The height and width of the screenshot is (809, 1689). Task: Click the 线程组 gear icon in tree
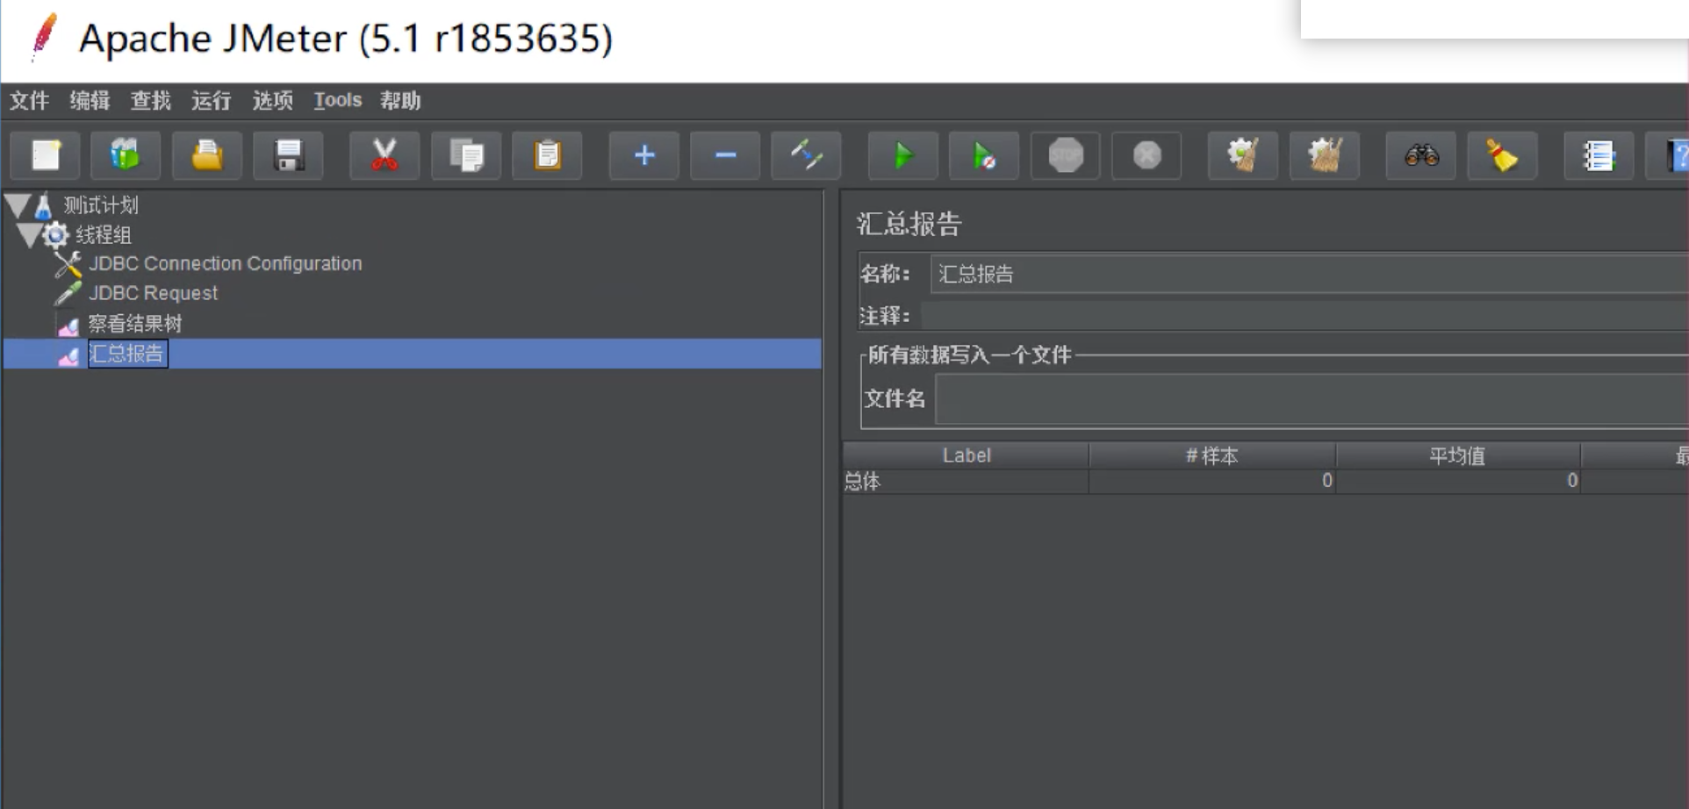click(x=55, y=235)
